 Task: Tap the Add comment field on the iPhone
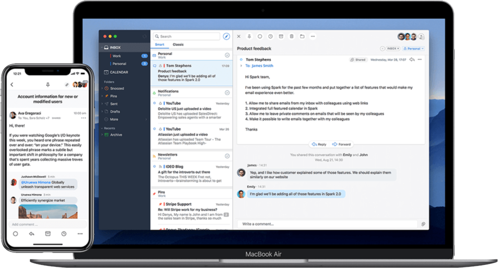pos(48,224)
